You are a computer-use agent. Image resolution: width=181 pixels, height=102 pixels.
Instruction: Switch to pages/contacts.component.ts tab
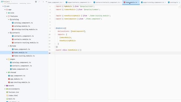pyautogui.click(x=79, y=2)
